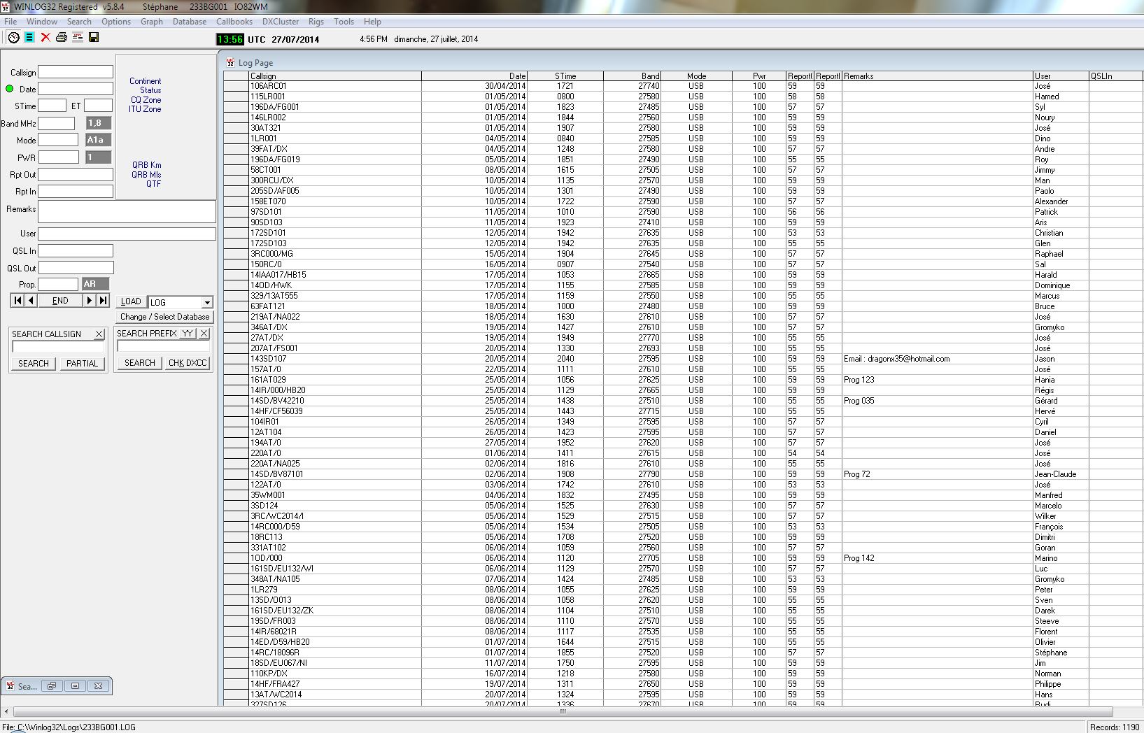Open the LOG dropdown list

[x=207, y=302]
